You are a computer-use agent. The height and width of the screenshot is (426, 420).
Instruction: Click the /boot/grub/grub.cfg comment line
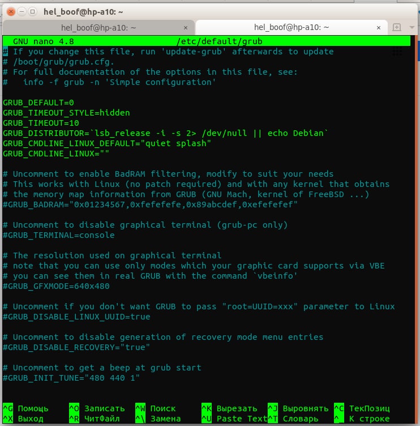(58, 62)
